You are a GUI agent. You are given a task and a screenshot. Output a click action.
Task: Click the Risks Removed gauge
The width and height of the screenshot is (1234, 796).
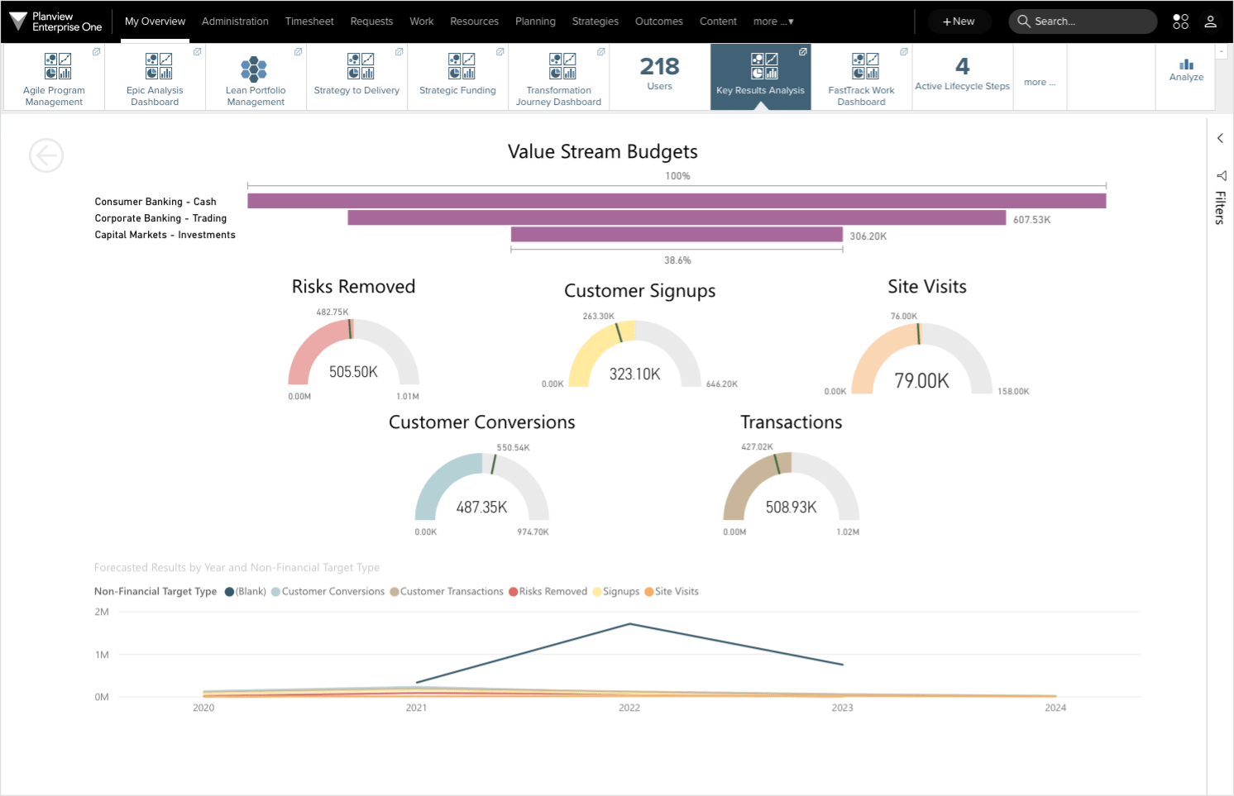click(x=353, y=352)
